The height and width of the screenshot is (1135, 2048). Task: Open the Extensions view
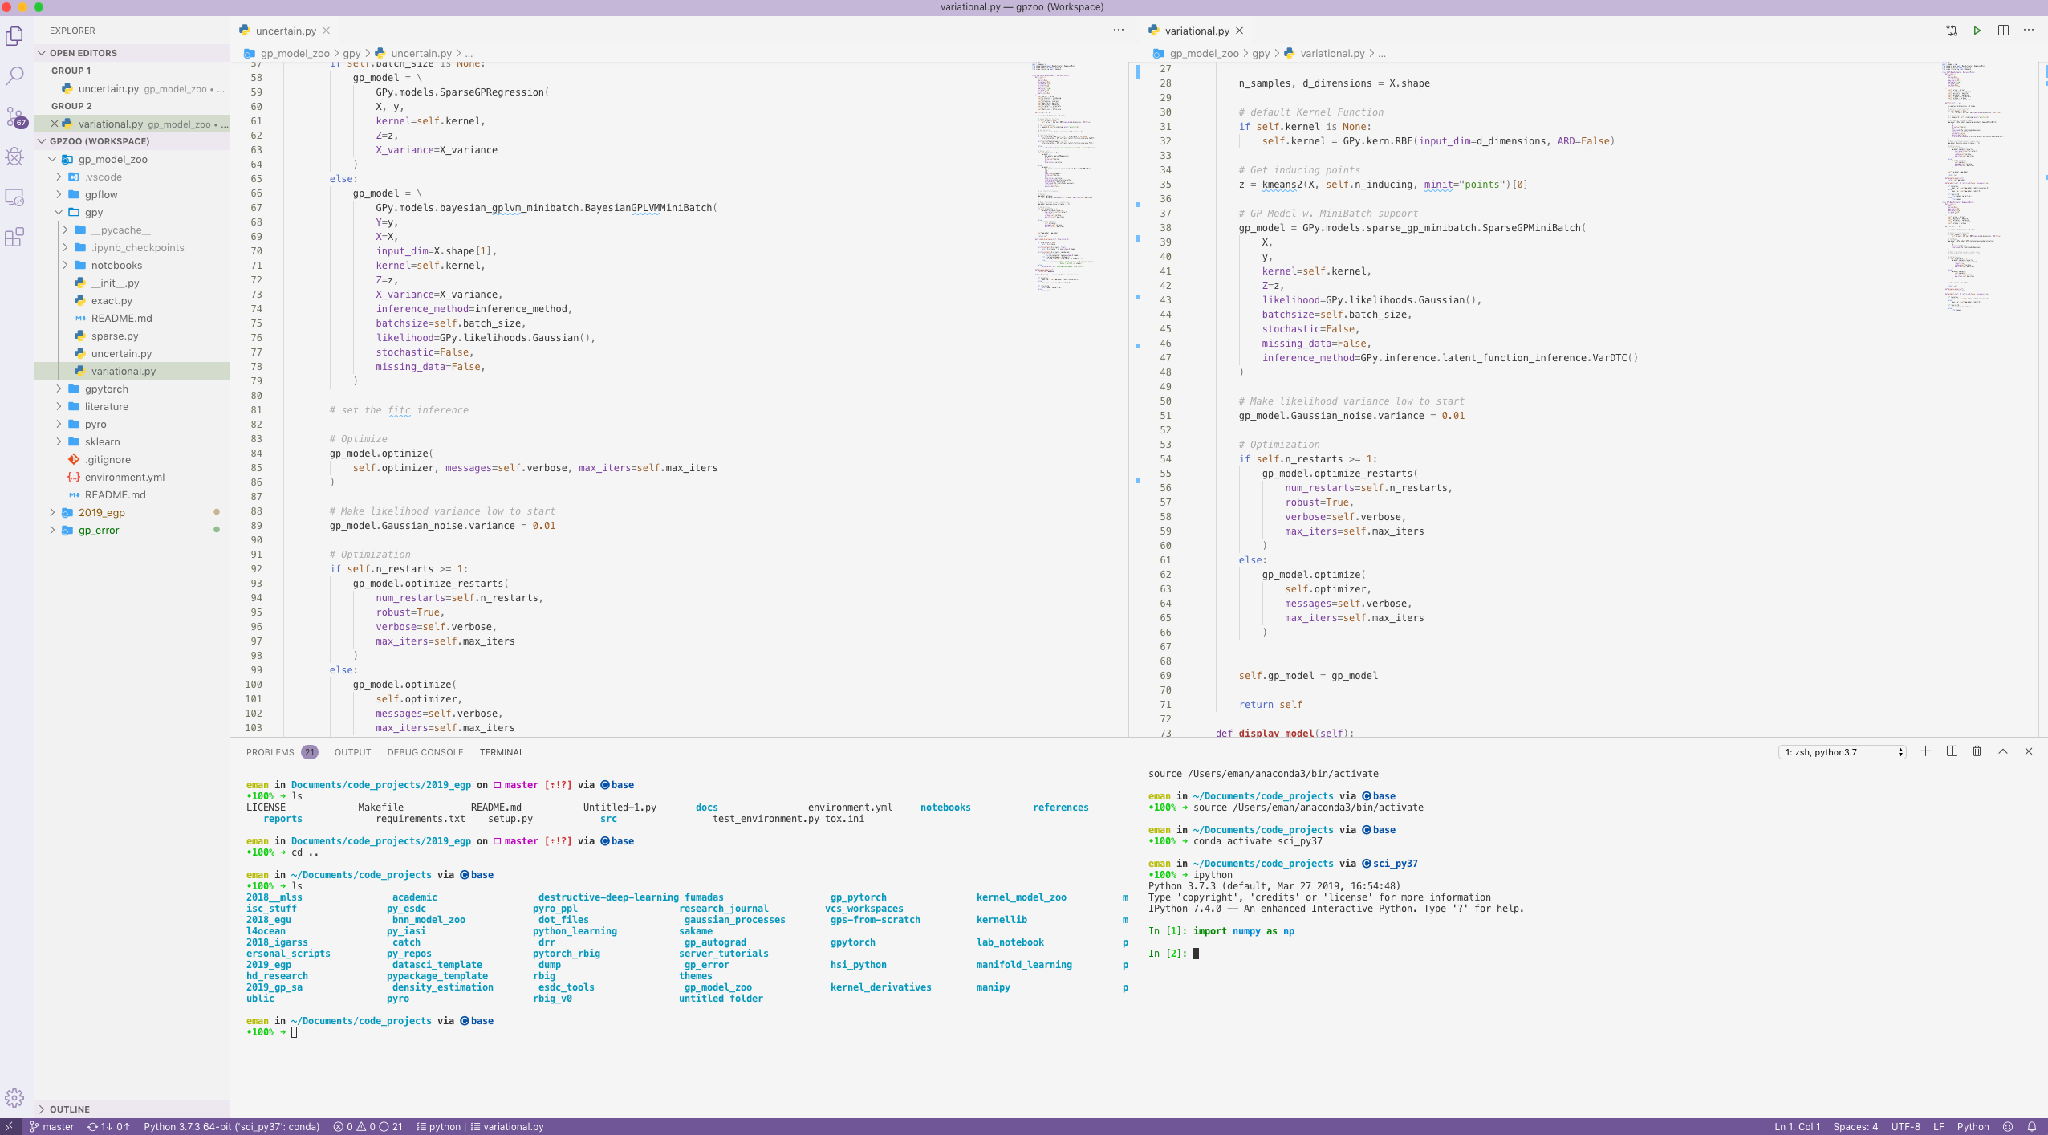tap(14, 238)
